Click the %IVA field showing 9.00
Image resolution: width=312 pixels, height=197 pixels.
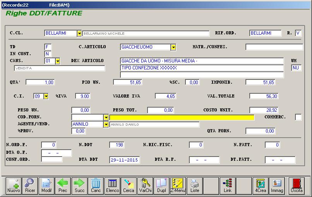(x=83, y=96)
